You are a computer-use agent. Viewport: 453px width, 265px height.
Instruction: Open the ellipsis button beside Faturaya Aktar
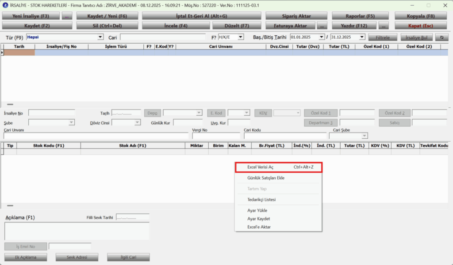pyautogui.click(x=322, y=26)
